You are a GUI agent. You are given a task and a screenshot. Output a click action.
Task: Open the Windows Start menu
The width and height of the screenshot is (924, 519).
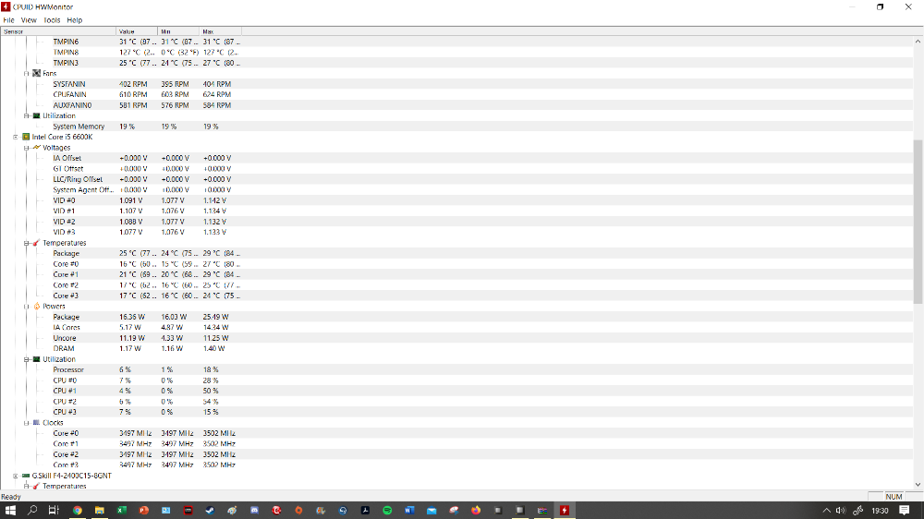pyautogui.click(x=10, y=510)
